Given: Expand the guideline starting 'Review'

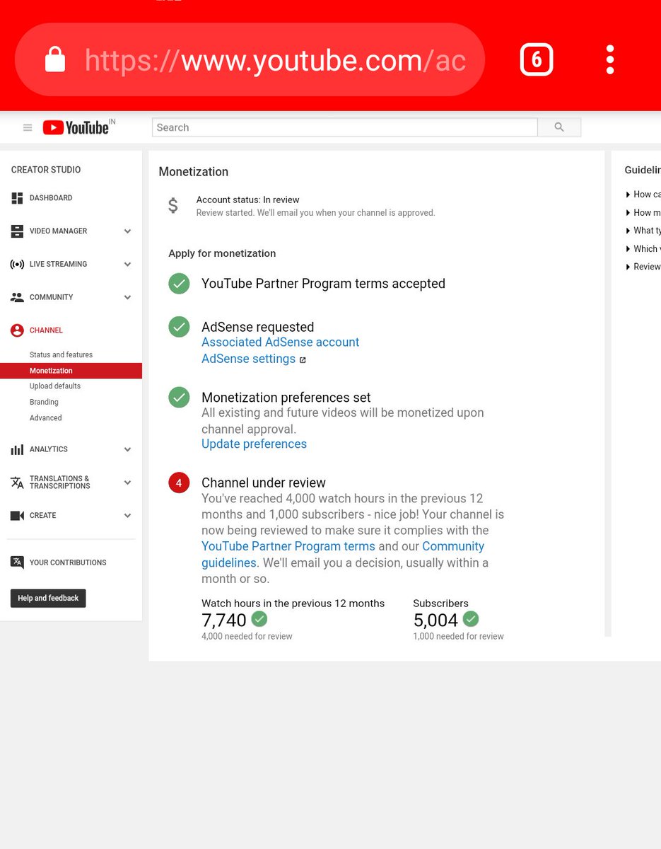Looking at the screenshot, I should (643, 267).
